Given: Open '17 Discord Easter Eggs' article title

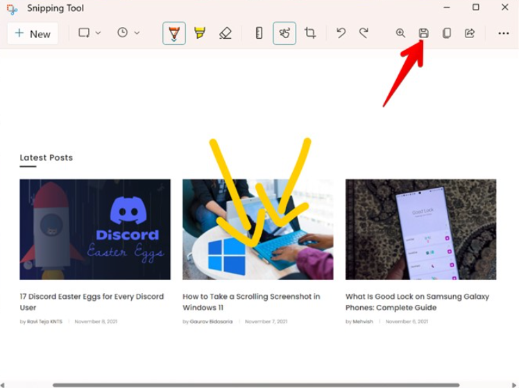Looking at the screenshot, I should point(92,302).
